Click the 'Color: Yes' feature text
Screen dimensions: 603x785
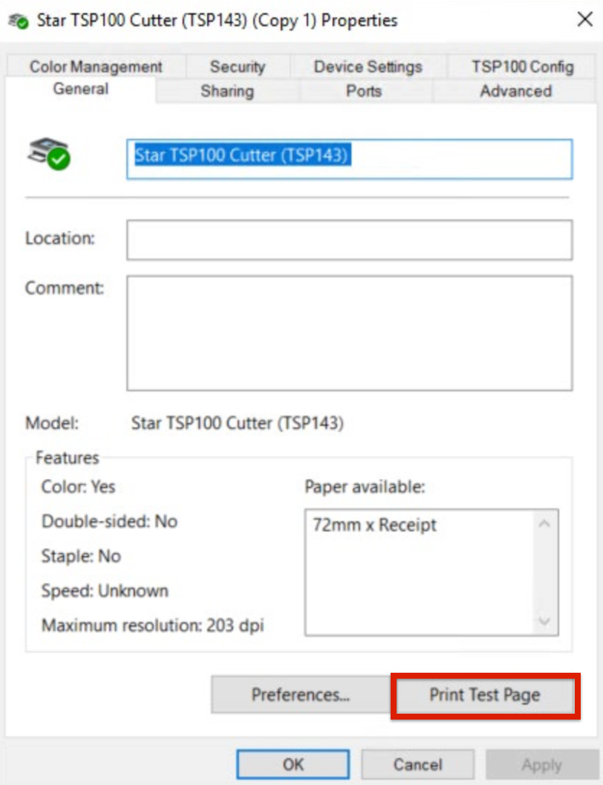(78, 487)
